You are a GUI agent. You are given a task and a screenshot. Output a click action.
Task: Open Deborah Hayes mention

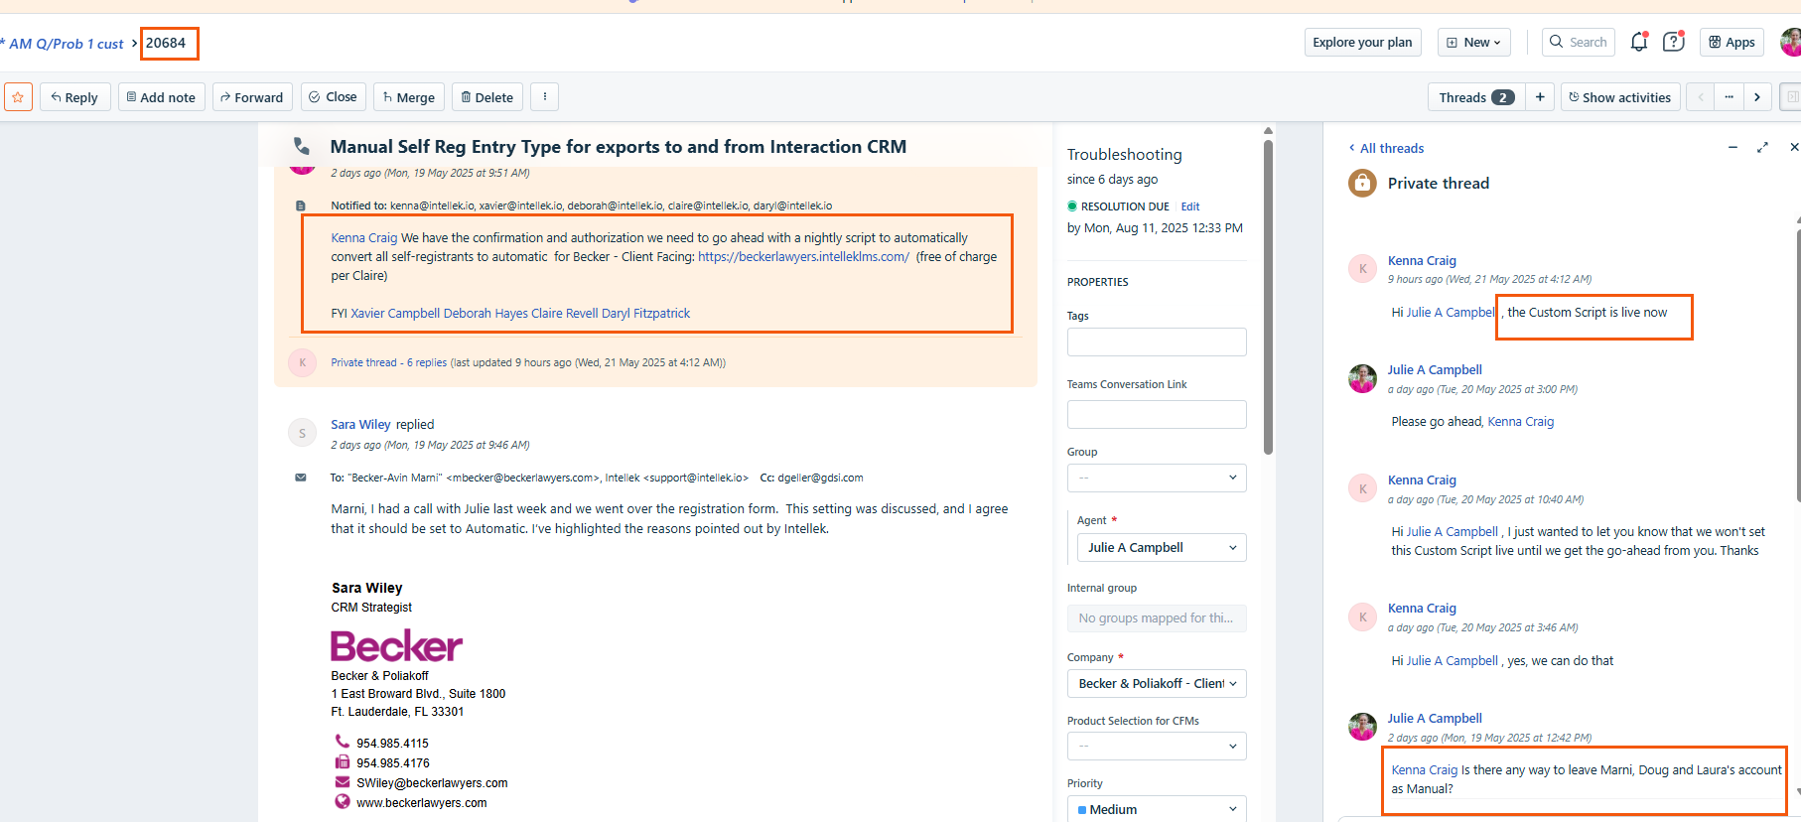(x=485, y=314)
